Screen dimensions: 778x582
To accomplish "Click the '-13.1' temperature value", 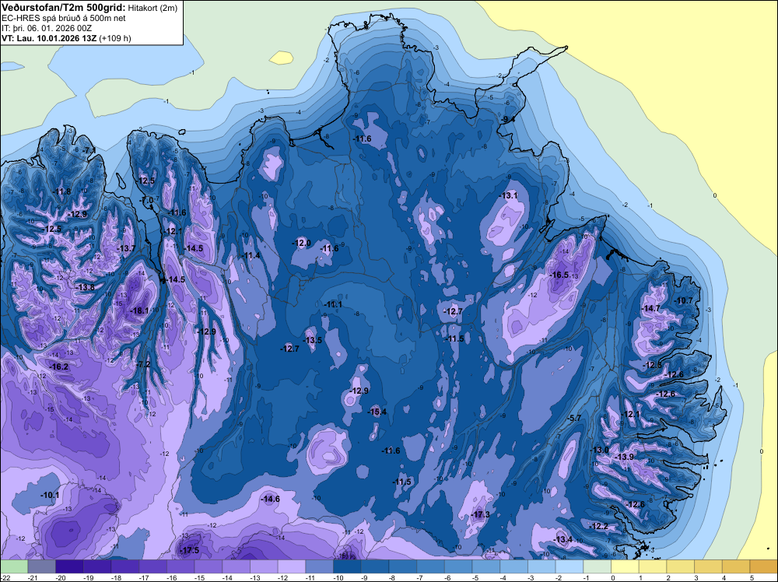I will click(x=508, y=195).
